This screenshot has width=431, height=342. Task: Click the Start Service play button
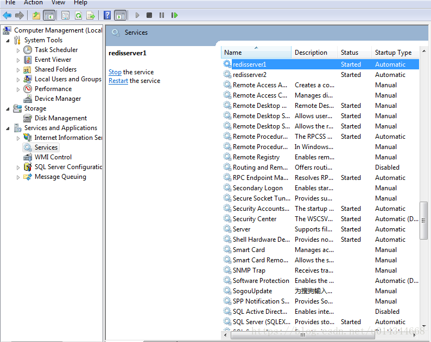(137, 15)
